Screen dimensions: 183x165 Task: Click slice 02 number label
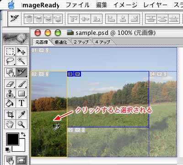tap(34, 74)
